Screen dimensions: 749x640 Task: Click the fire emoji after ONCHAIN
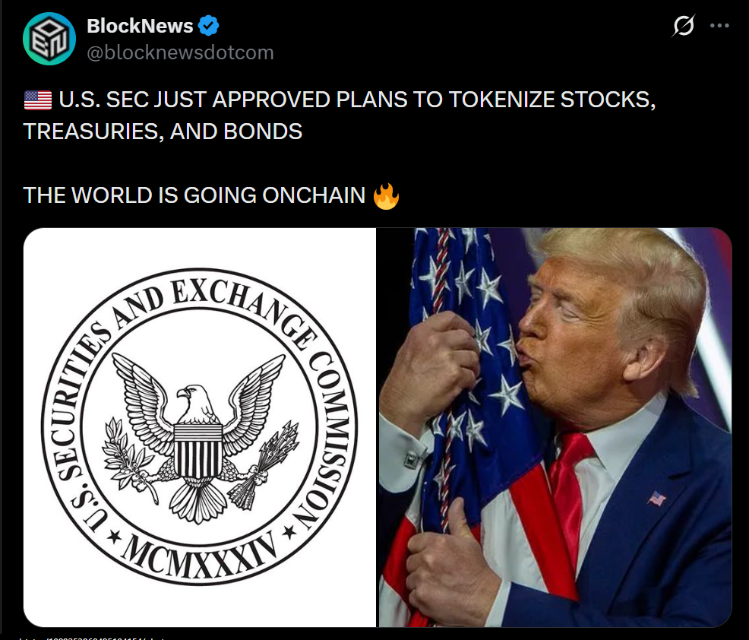[386, 196]
